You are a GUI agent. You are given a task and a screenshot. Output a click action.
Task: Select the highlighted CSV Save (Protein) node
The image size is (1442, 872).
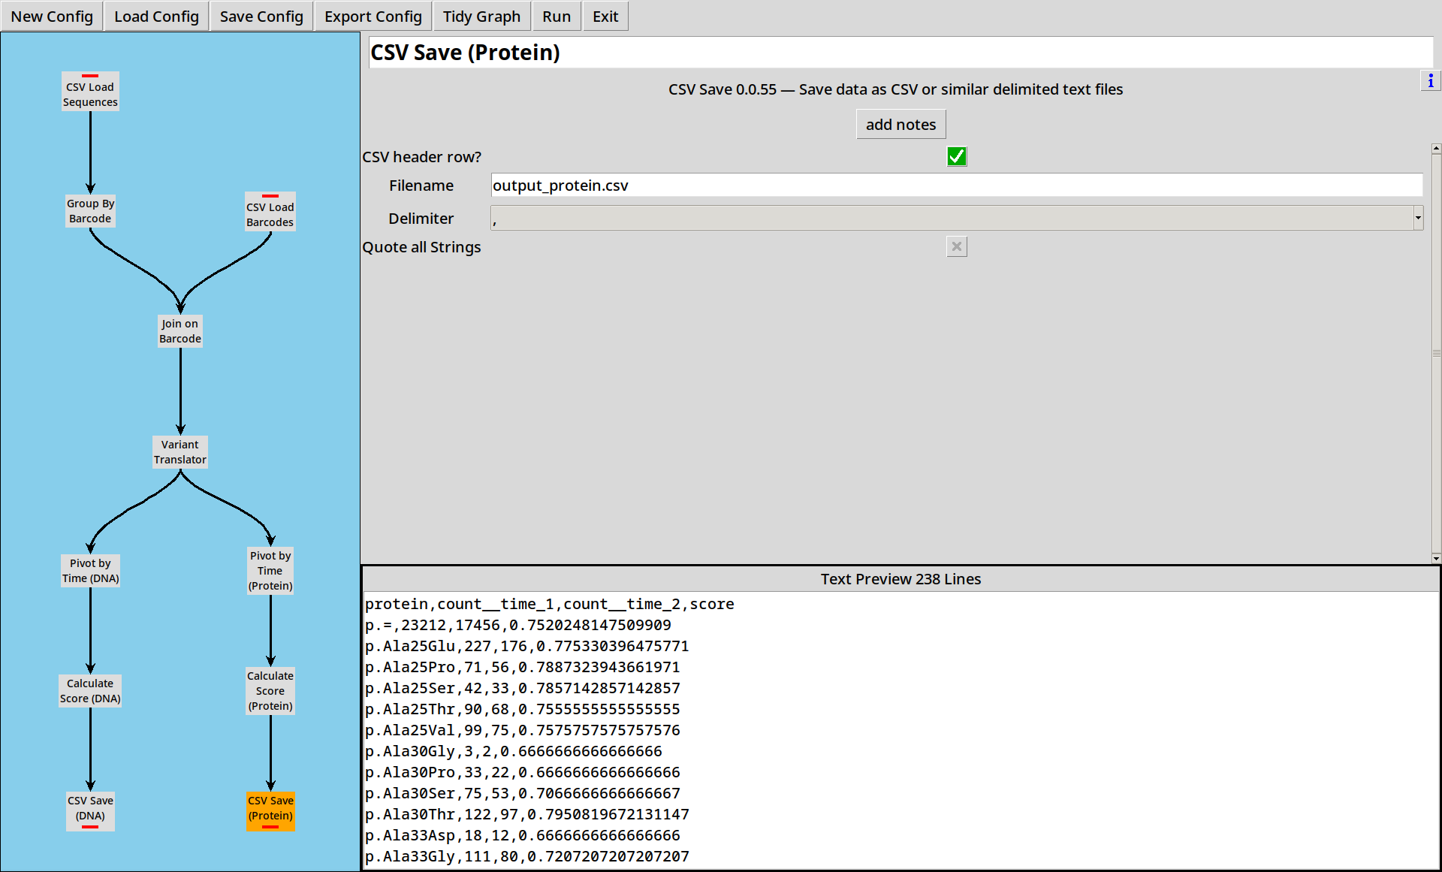pos(270,811)
